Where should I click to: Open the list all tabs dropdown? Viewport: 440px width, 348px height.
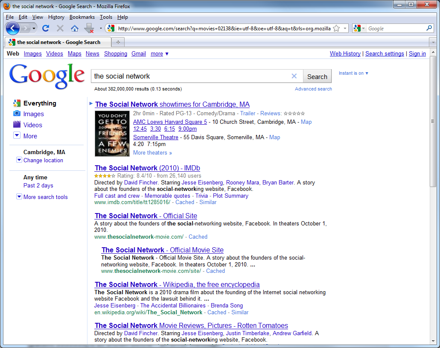tap(433, 42)
